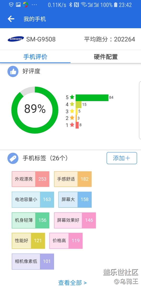Tap the shield icon in the status bar
This screenshot has width=141, height=290.
click(11, 5)
